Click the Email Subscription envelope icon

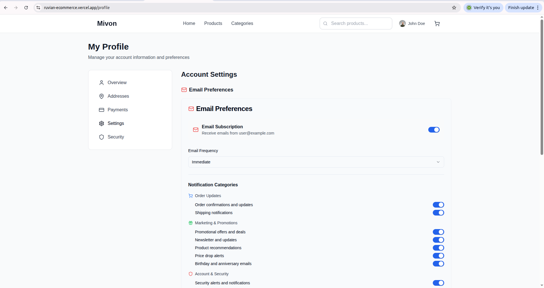[x=196, y=130]
